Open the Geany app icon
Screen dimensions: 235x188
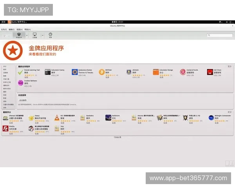pos(31,118)
